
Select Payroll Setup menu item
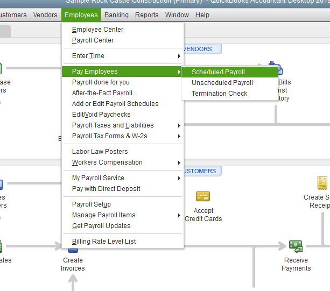click(123, 204)
